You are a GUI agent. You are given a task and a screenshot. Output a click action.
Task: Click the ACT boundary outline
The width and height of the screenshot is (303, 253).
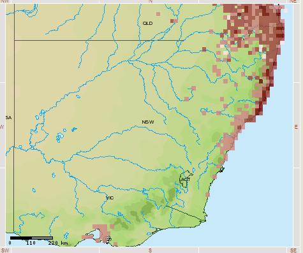click(186, 179)
